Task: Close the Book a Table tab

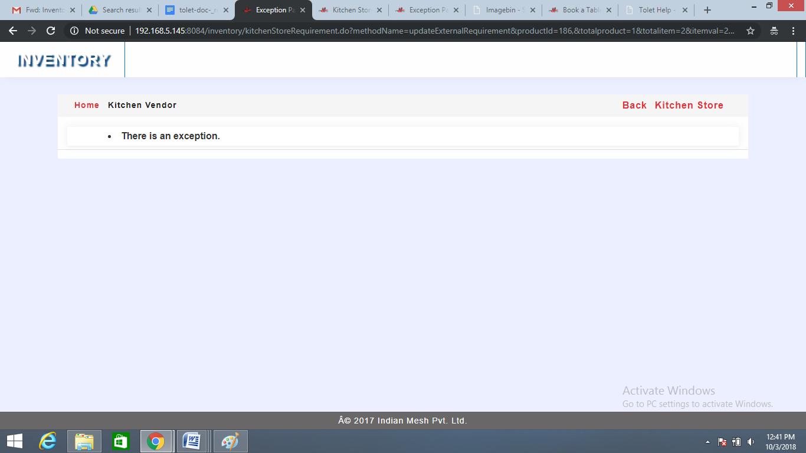Action: 610,10
